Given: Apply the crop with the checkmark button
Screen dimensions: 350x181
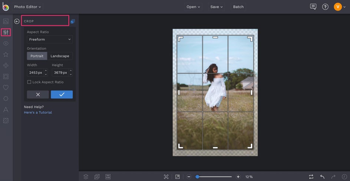Looking at the screenshot, I should (x=62, y=95).
